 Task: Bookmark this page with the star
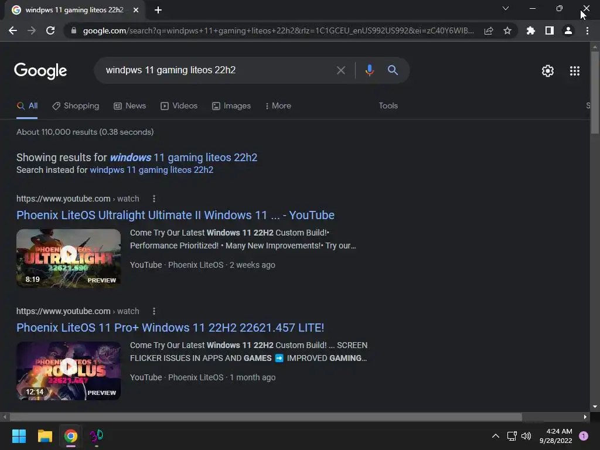pyautogui.click(x=507, y=30)
